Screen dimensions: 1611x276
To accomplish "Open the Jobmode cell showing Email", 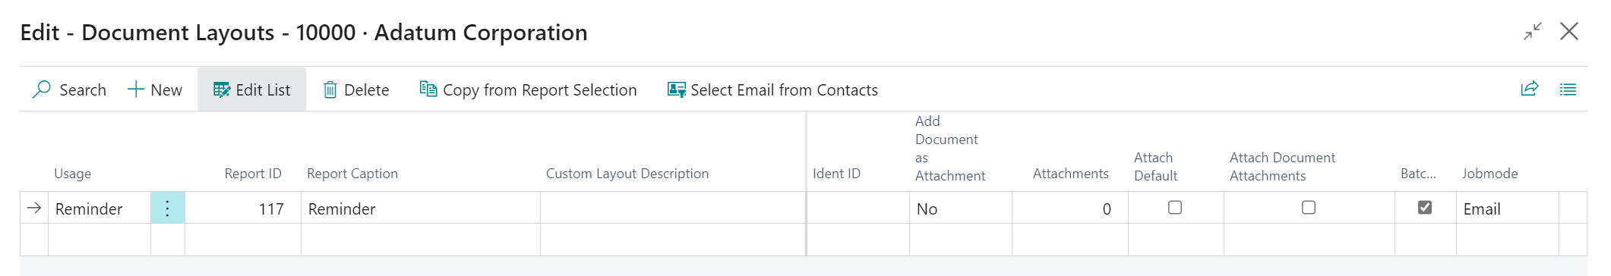I will point(1507,209).
